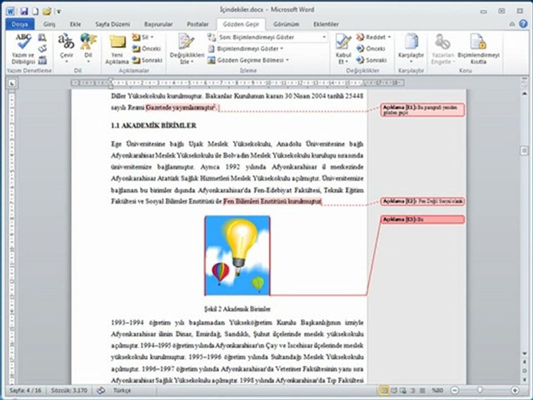Go to Önceki comment in Açıklamalar
533x400 pixels.
147,49
